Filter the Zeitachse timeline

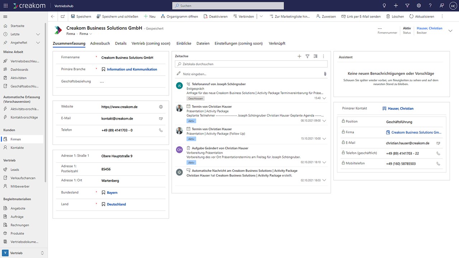[x=307, y=56]
